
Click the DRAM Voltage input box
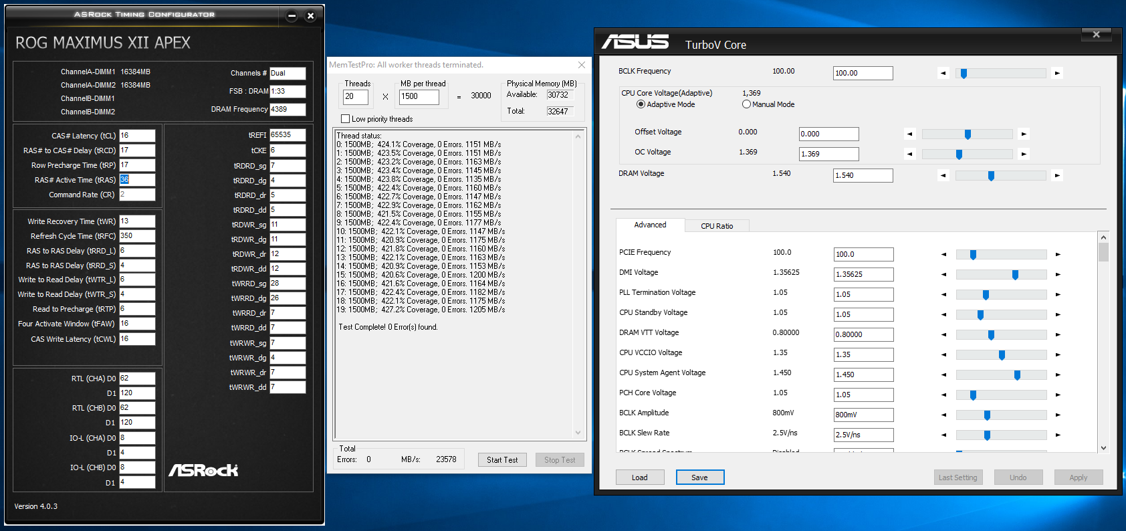[x=863, y=175]
